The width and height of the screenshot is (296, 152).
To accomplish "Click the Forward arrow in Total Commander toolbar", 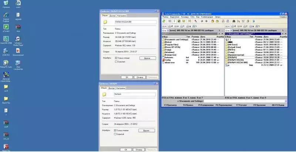I will click(x=206, y=21).
